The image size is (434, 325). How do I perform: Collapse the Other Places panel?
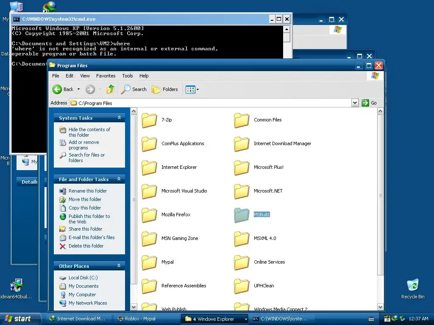pos(119,266)
